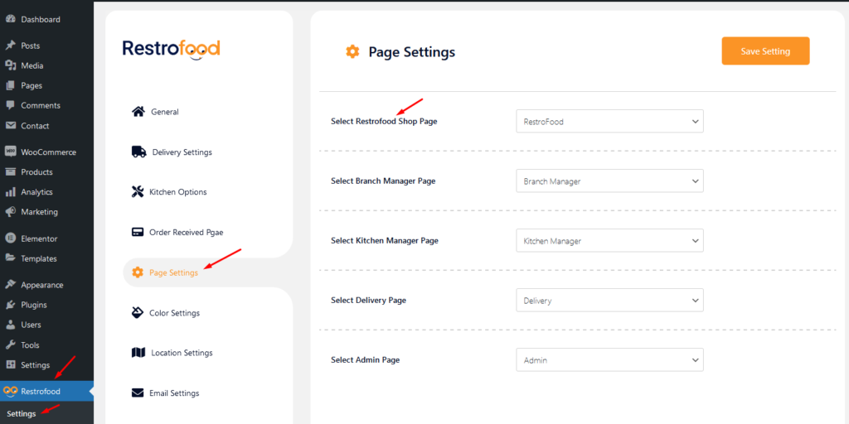
Task: Open the WooCommerce menu item
Action: pos(49,152)
